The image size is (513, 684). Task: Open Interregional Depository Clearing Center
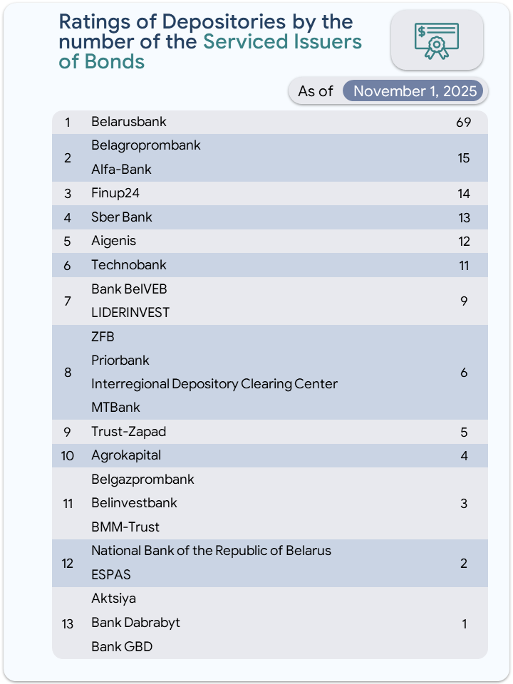214,384
